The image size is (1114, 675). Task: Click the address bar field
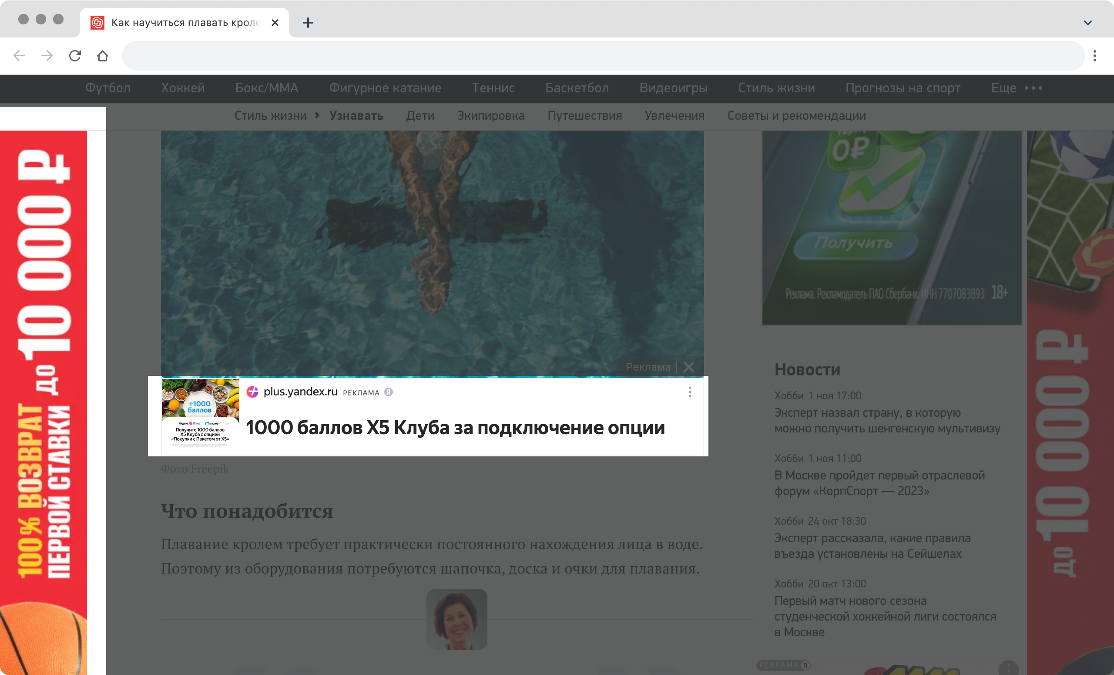(603, 56)
